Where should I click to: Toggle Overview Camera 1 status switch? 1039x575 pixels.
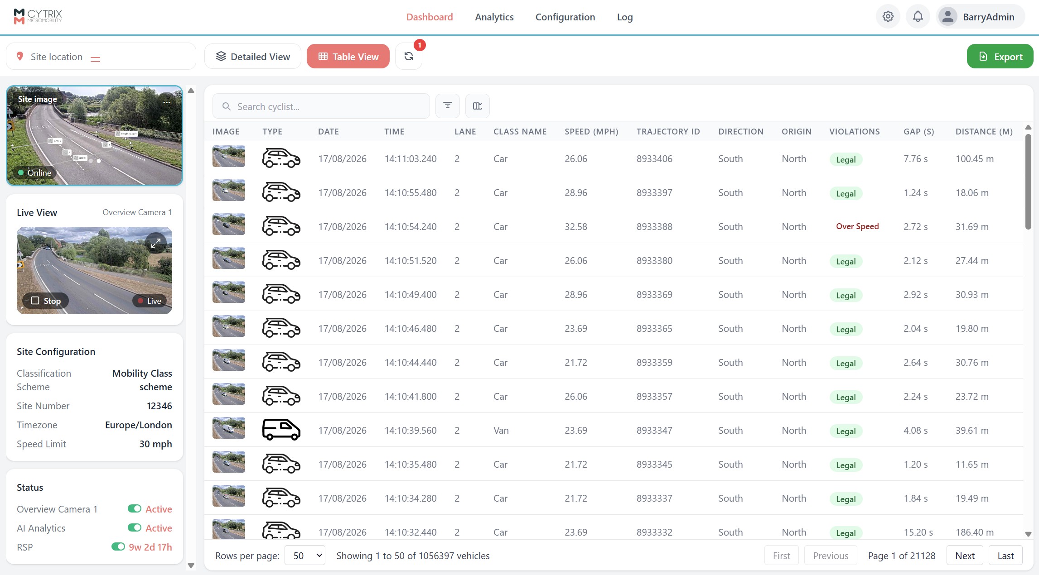pyautogui.click(x=135, y=508)
